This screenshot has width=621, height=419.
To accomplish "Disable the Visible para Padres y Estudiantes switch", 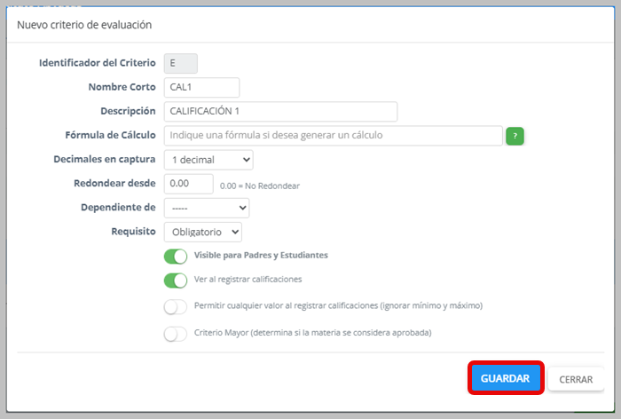I will coord(176,256).
